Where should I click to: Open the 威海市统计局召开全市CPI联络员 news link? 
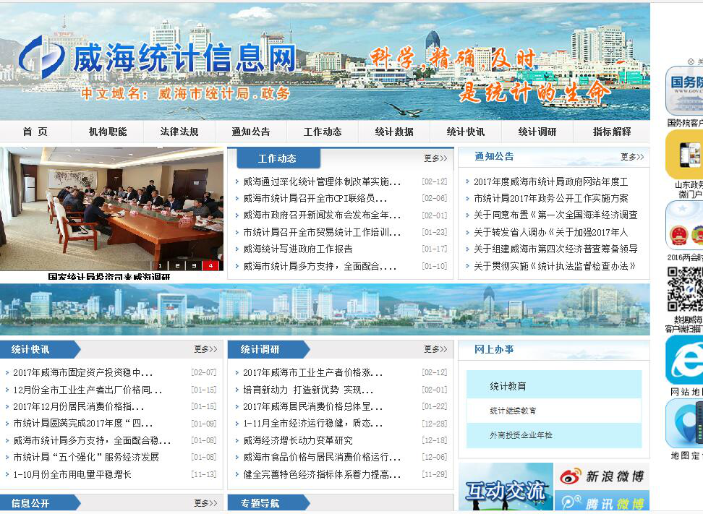tap(315, 198)
